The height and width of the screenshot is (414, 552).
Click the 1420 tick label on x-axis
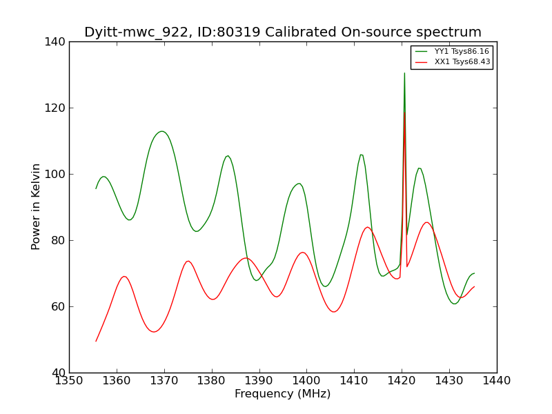click(x=402, y=381)
